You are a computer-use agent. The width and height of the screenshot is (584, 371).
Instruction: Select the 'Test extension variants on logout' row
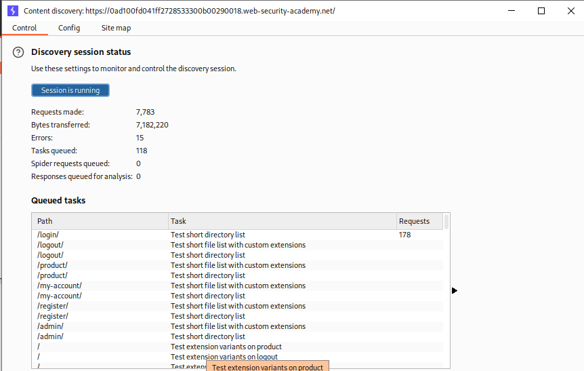237,357
